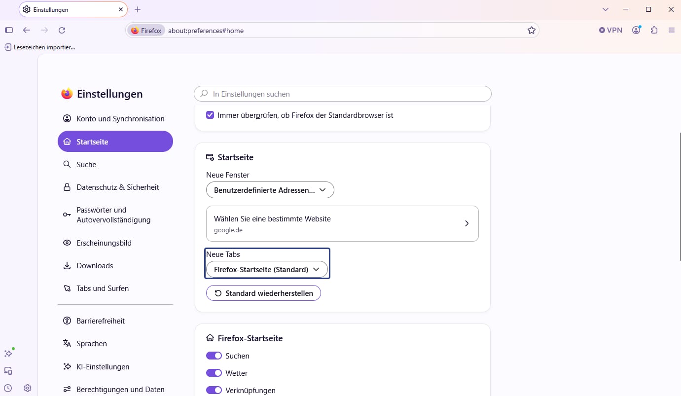The height and width of the screenshot is (396, 681).
Task: Toggle the Suchen switch off
Action: [x=214, y=356]
